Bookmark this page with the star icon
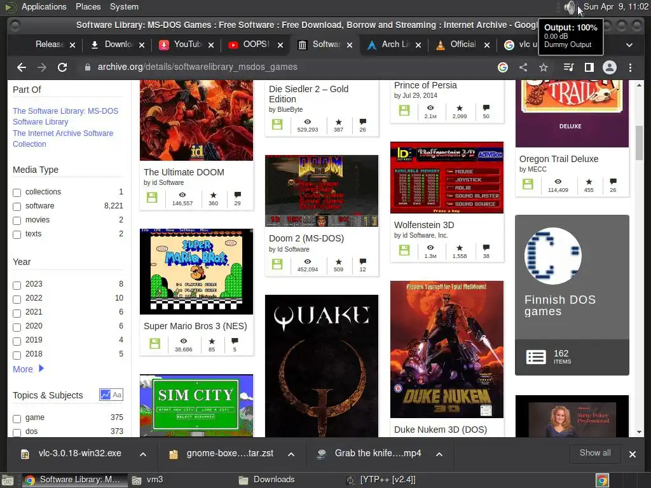 click(x=544, y=67)
